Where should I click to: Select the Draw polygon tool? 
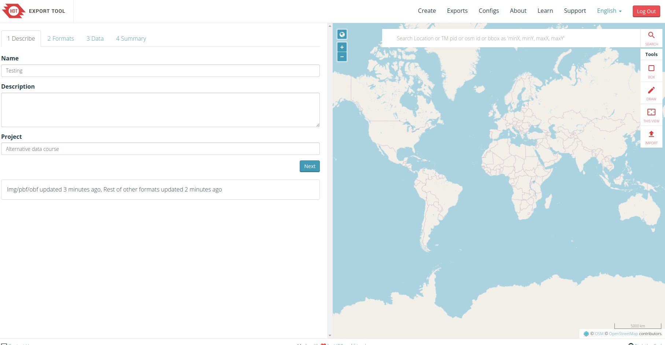point(651,93)
